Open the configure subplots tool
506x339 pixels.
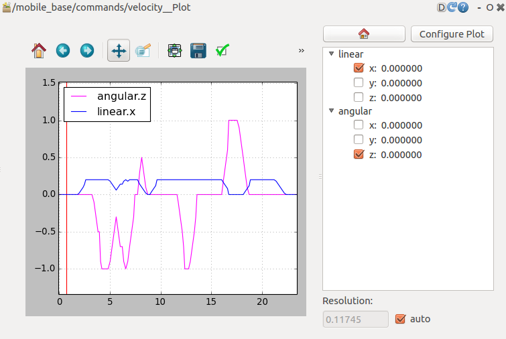tap(174, 50)
